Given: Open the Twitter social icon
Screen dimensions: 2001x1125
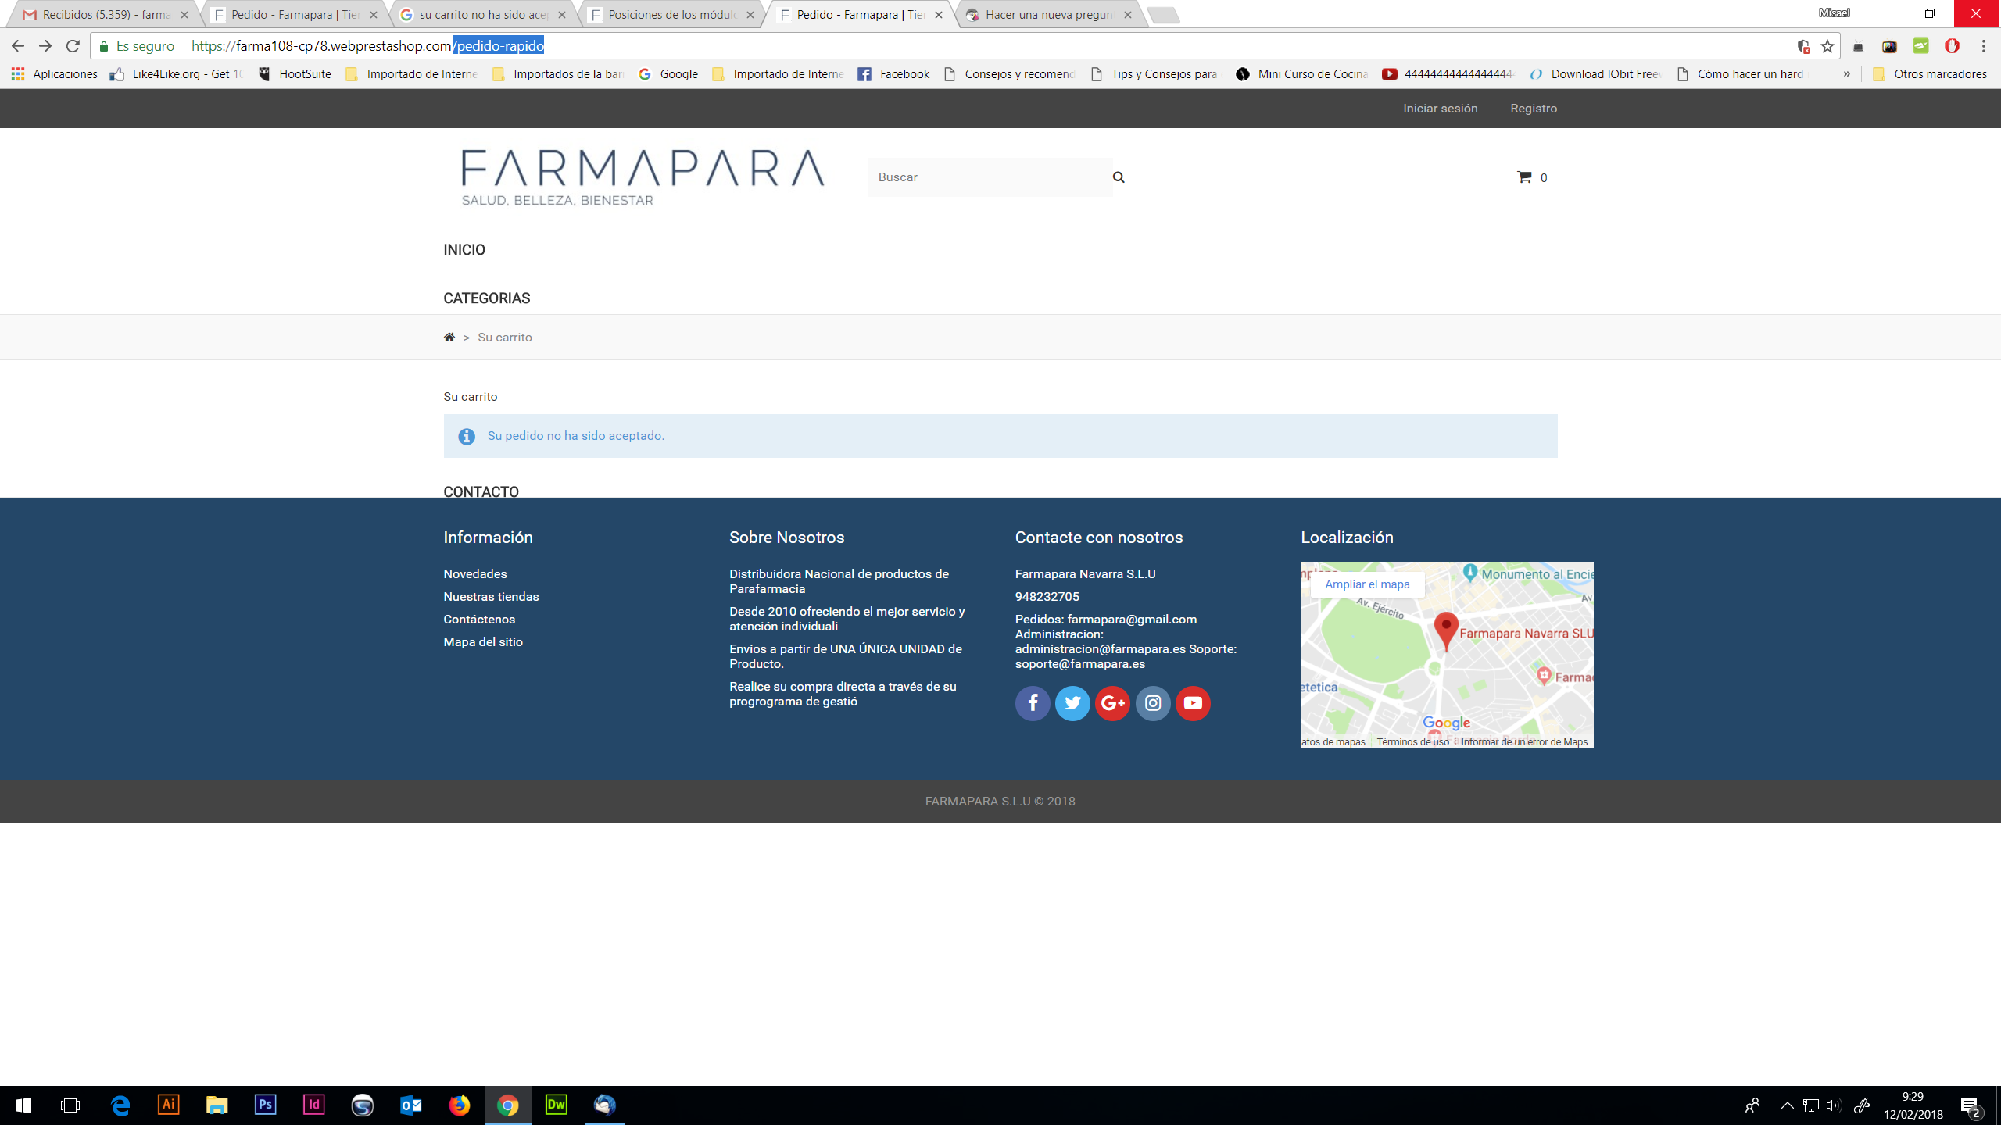Looking at the screenshot, I should pos(1072,703).
